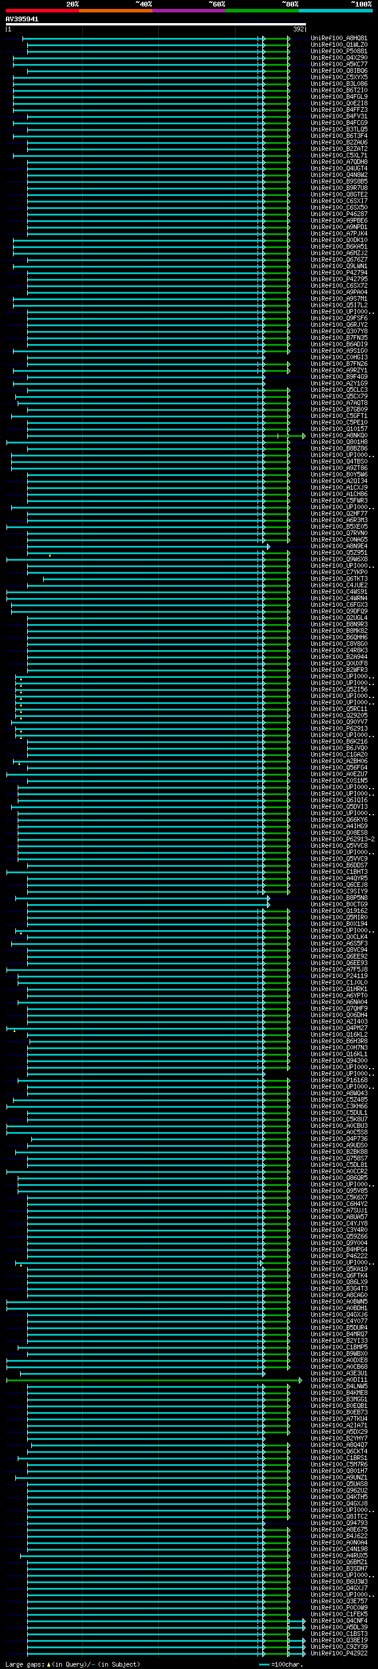This screenshot has width=378, height=1669.
Task: Open hit UniRef100_A5KC77
Action: click(x=339, y=64)
